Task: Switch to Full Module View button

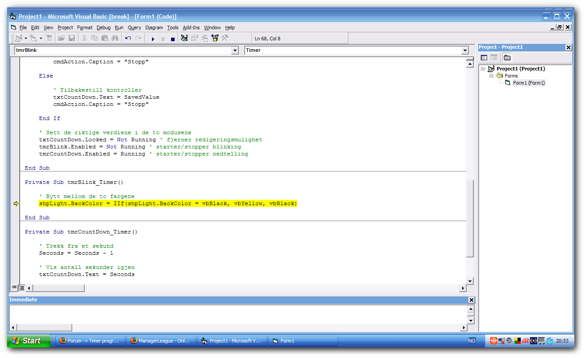Action: point(22,288)
